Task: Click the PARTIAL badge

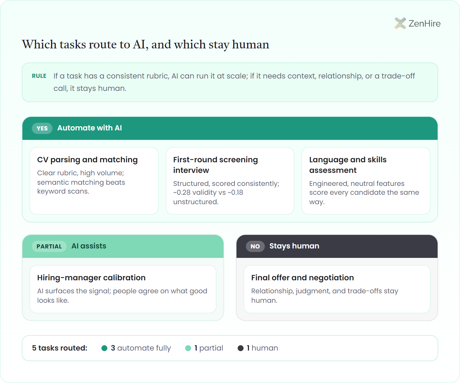Action: pos(49,246)
